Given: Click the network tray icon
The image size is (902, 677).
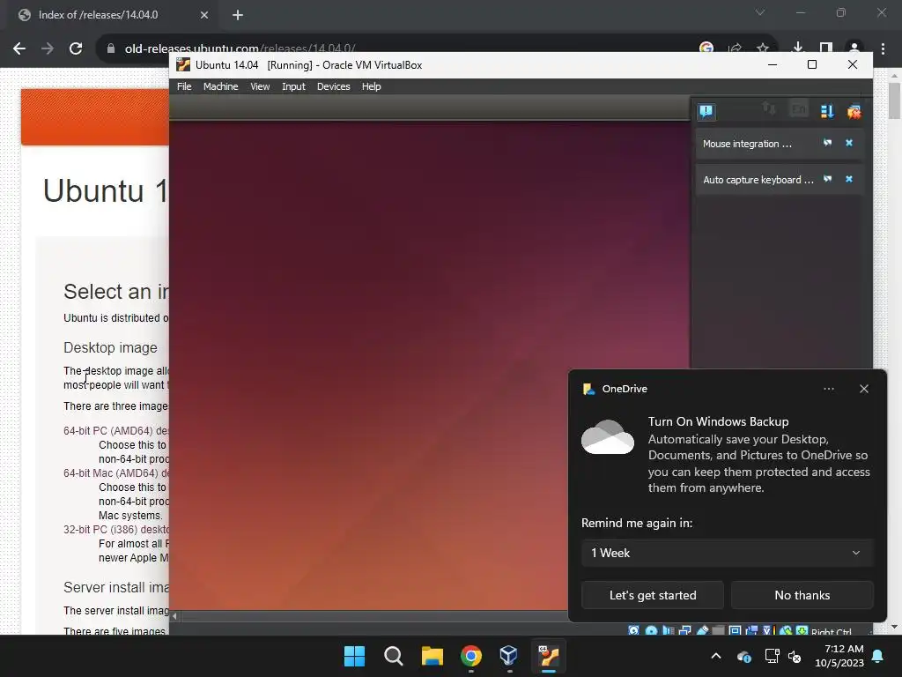Looking at the screenshot, I should [772, 656].
